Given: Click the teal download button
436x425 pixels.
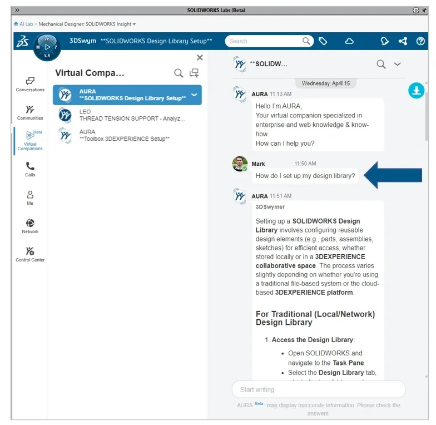Looking at the screenshot, I should pos(416,90).
